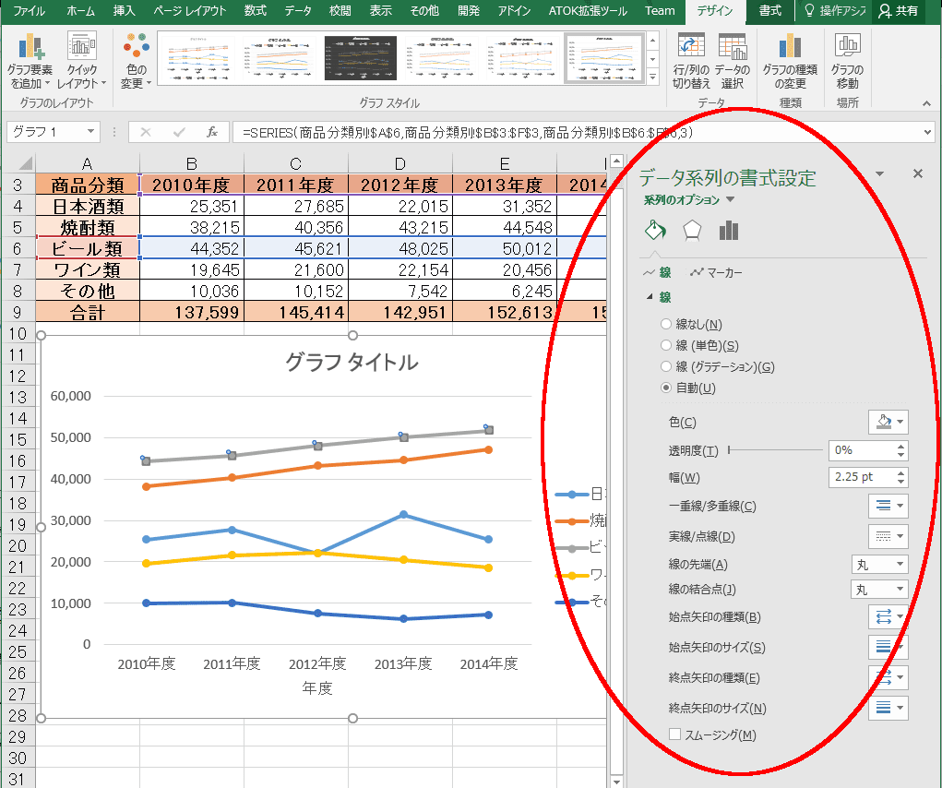Open the 色 fill color picker

[x=888, y=422]
